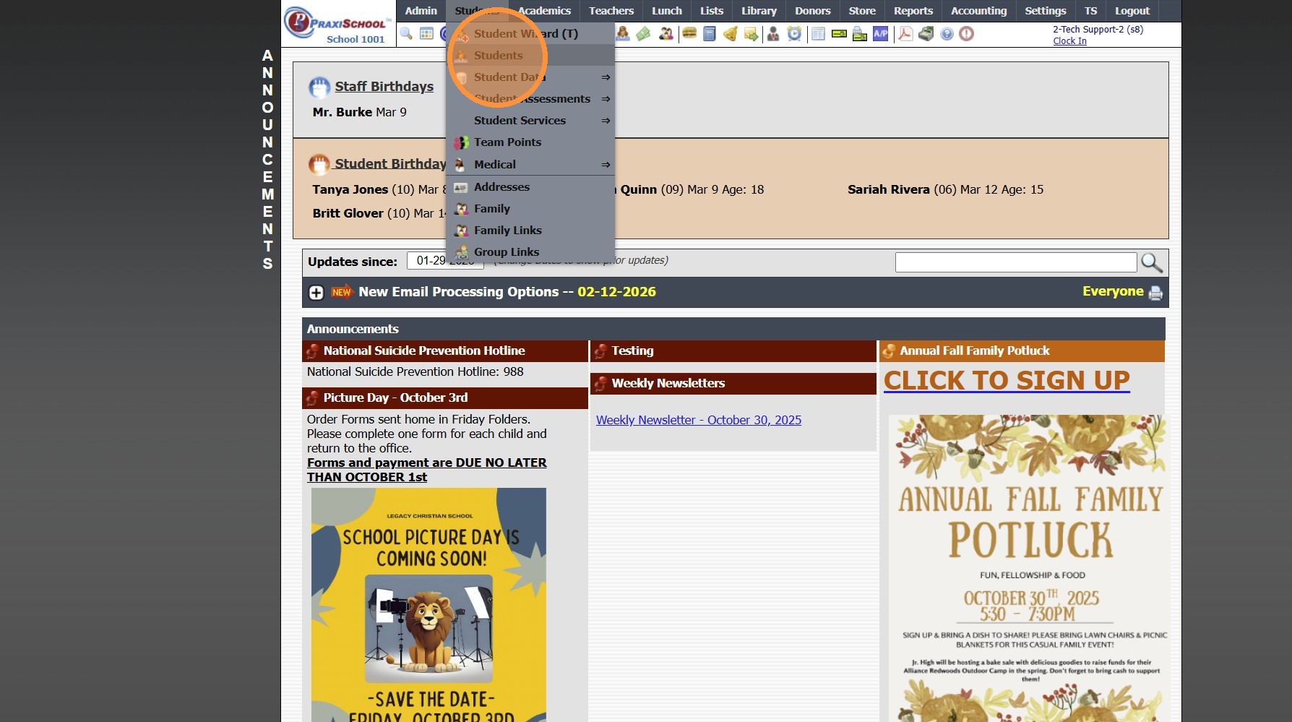
Task: Choose Students in the dropdown menu
Action: pyautogui.click(x=530, y=56)
